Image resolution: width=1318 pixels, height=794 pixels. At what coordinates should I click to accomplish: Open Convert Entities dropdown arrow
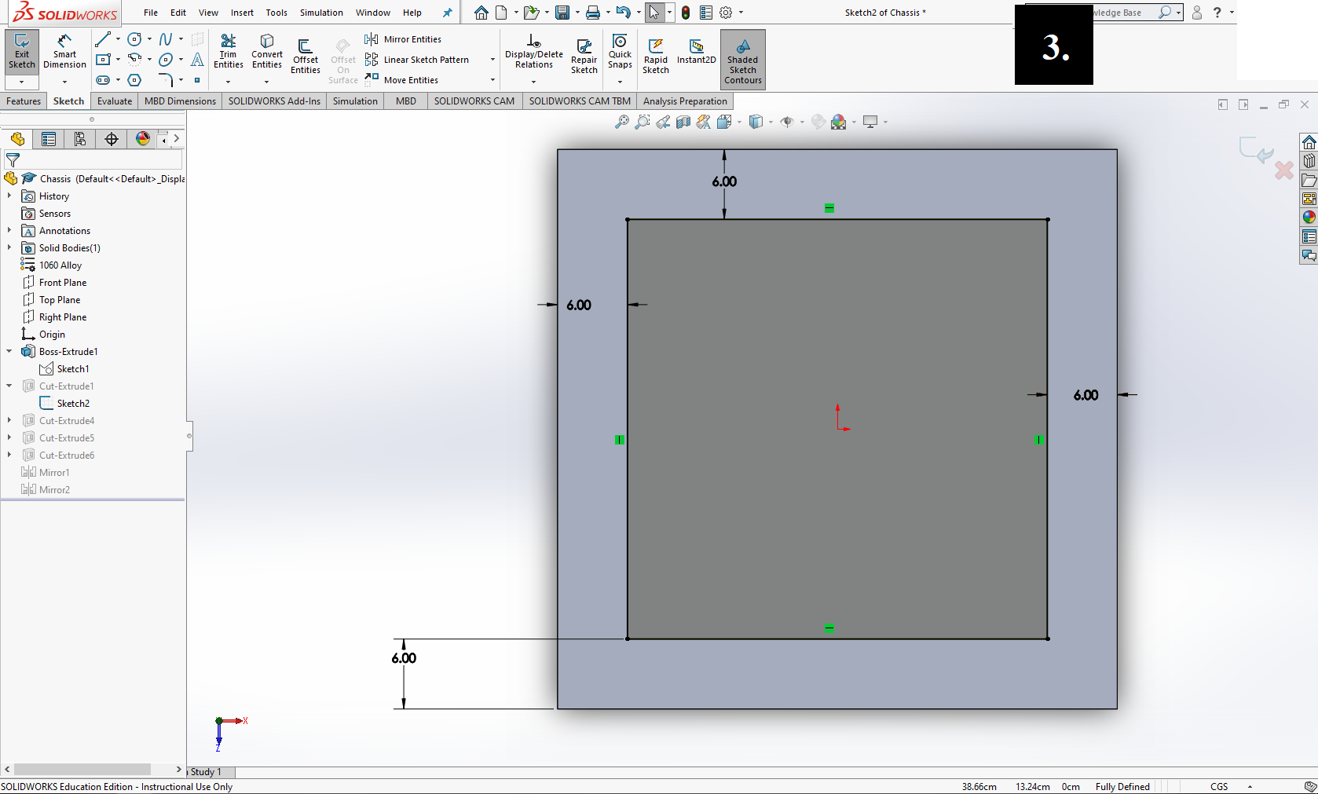click(267, 82)
